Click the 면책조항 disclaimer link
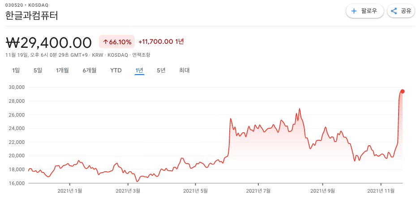Viewport: 416px width, 198px height. coord(141,55)
